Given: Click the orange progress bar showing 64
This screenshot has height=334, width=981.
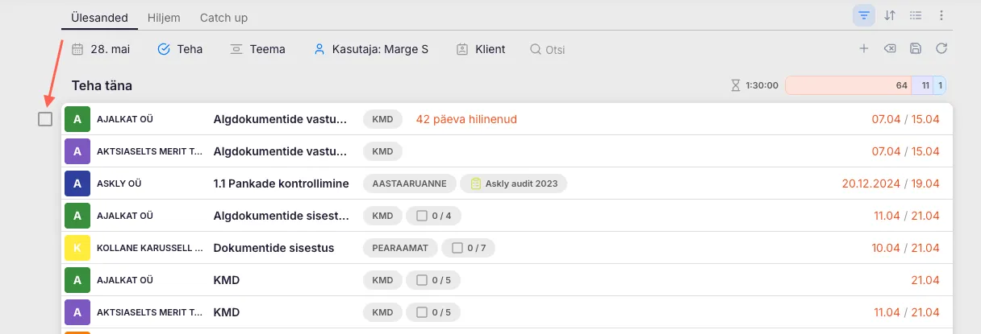Looking at the screenshot, I should pyautogui.click(x=847, y=85).
